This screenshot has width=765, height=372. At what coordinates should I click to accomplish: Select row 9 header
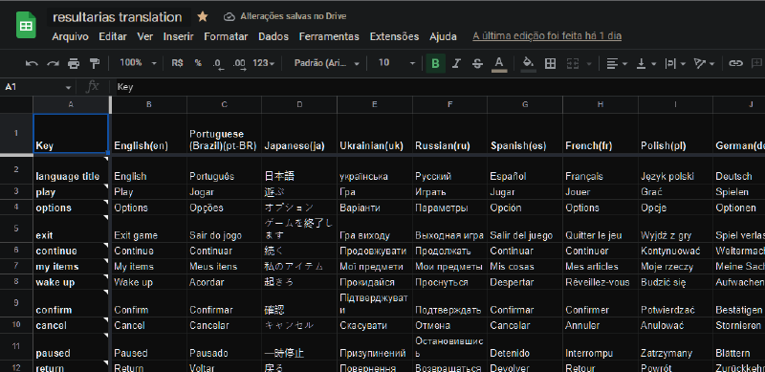[16, 303]
